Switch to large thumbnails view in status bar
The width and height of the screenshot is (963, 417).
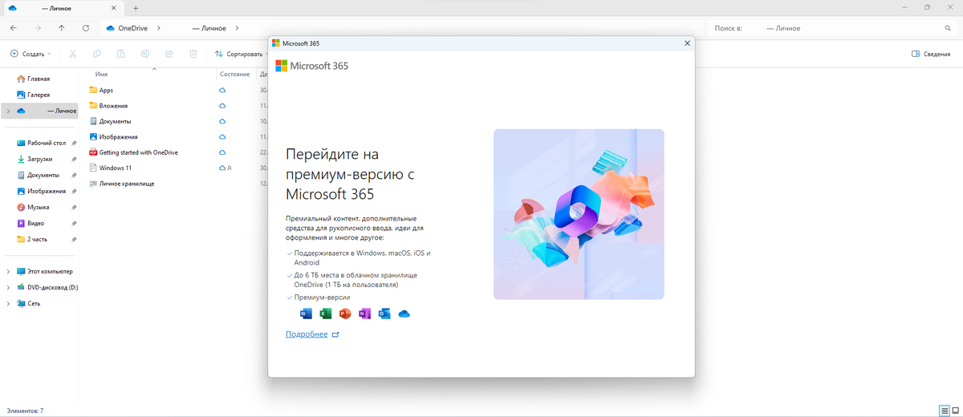point(955,411)
